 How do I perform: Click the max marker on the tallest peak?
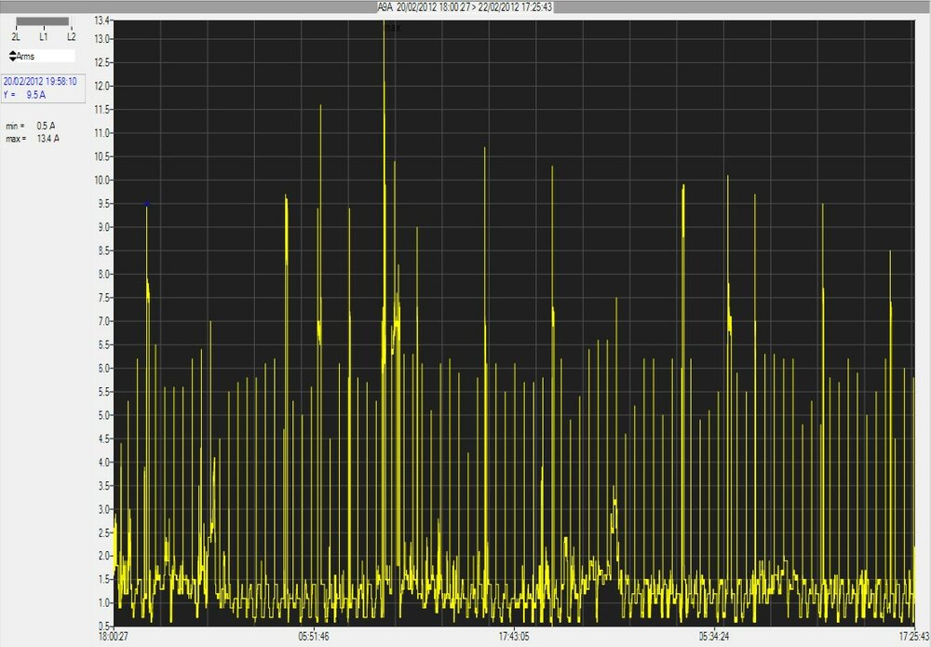(392, 28)
